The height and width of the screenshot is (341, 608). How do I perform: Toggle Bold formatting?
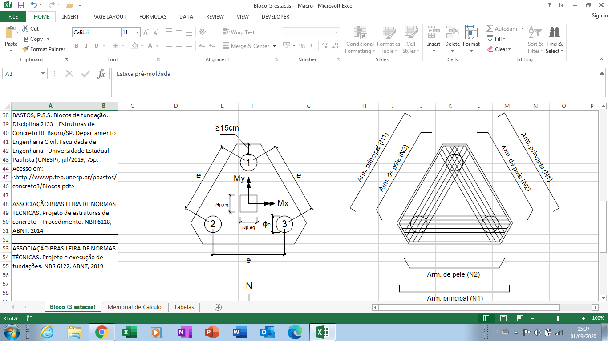pyautogui.click(x=77, y=46)
